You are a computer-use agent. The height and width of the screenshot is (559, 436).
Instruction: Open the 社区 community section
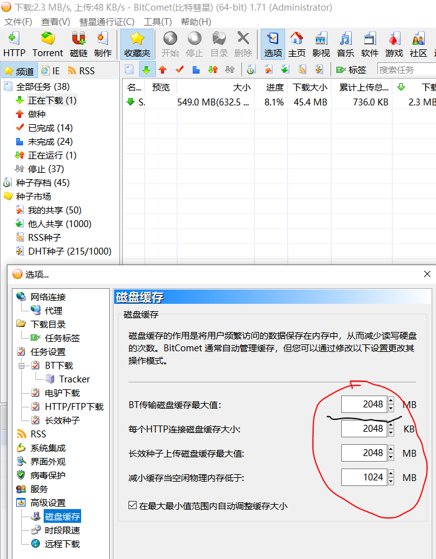[x=418, y=44]
